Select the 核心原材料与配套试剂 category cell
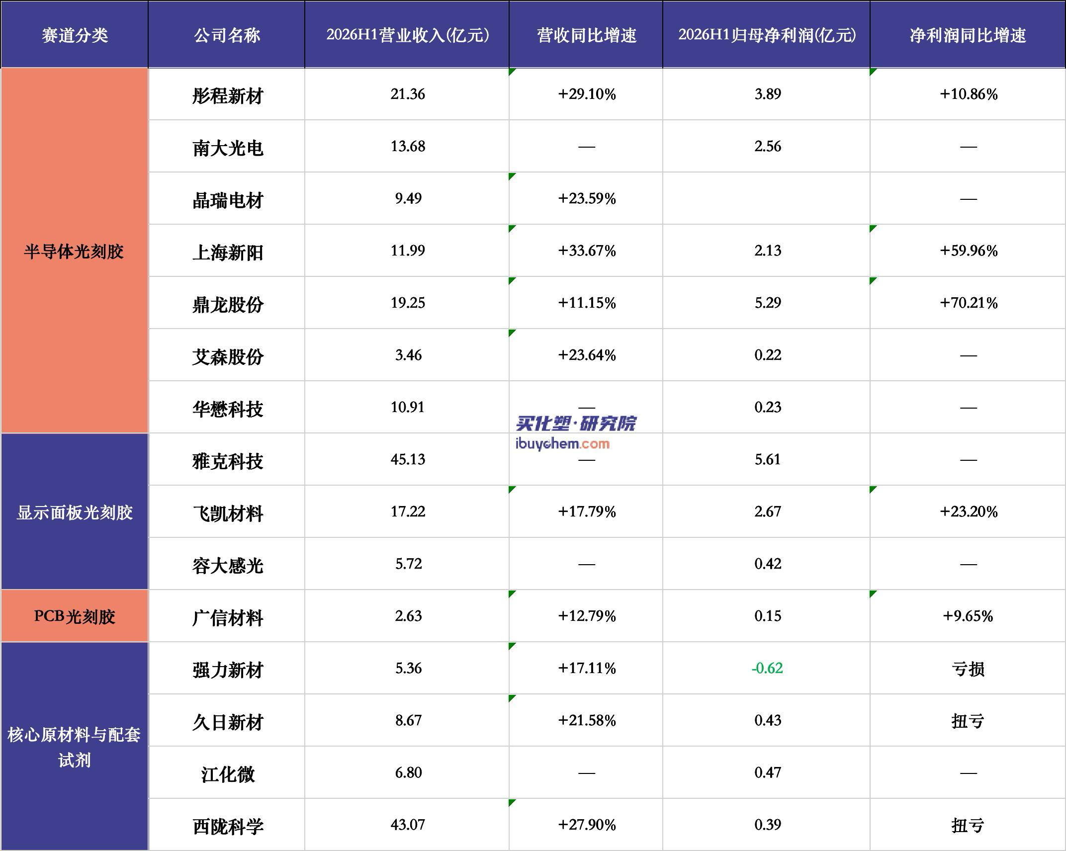This screenshot has width=1066, height=851. tap(75, 747)
